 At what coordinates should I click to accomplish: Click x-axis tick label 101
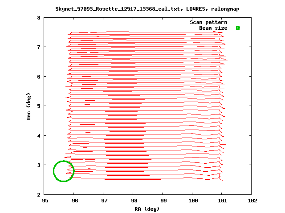223,201
